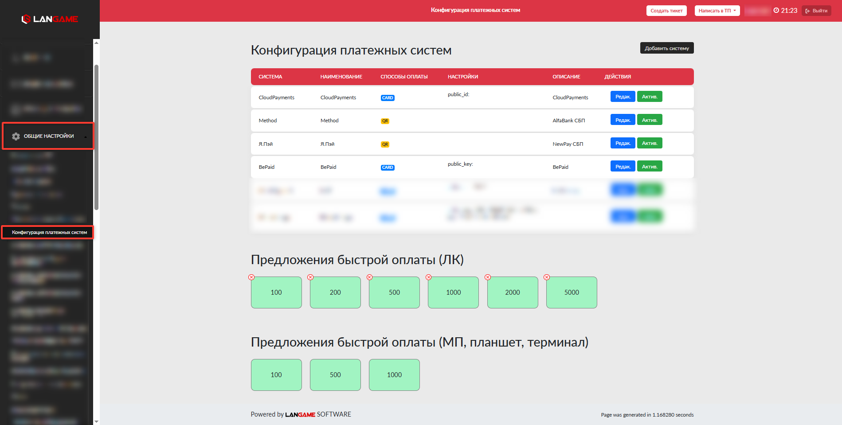This screenshot has height=425, width=842.
Task: Click the ОПИСАНИЕ column header
Action: [566, 77]
